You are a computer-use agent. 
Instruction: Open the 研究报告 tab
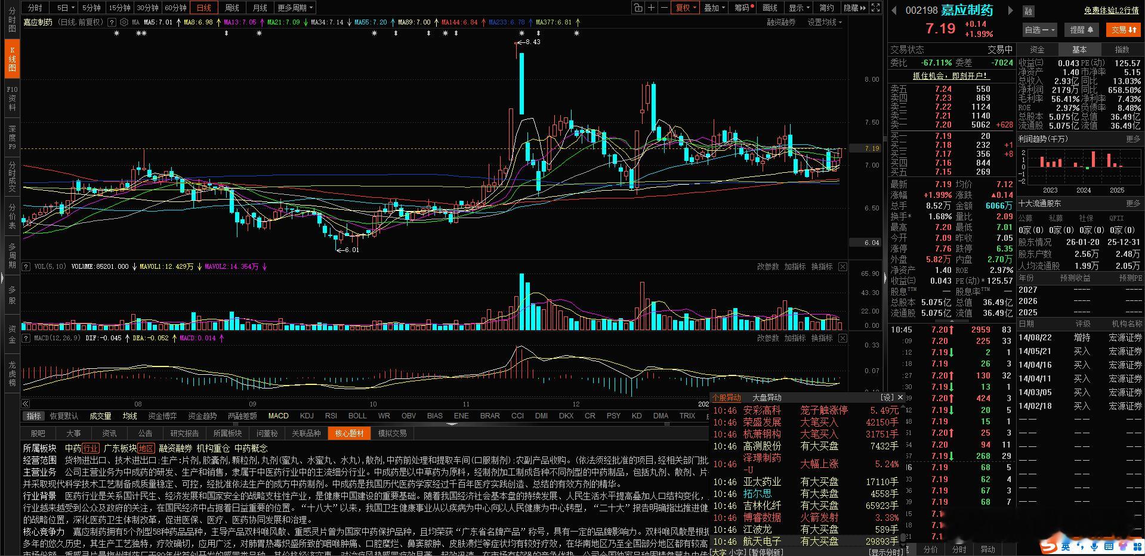tap(184, 433)
